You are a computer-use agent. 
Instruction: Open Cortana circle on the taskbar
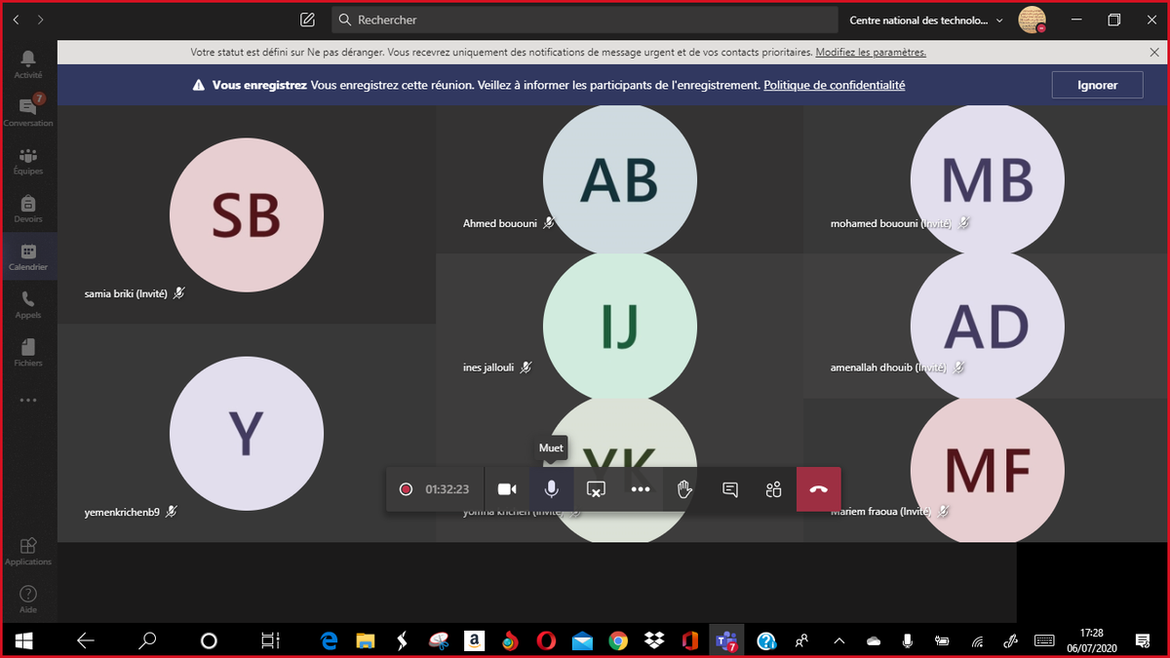pyautogui.click(x=209, y=640)
